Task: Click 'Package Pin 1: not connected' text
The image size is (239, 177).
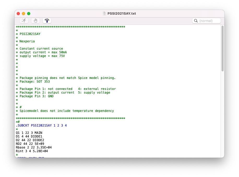Action: click(46, 89)
